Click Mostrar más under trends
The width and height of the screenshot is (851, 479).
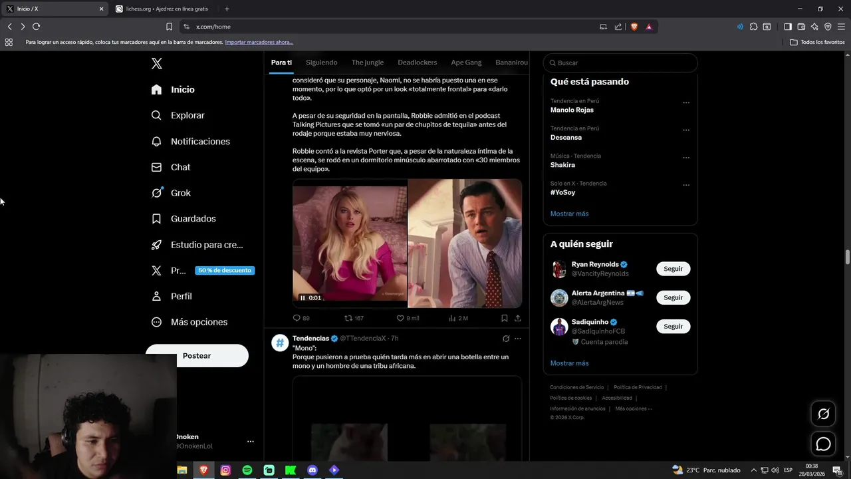(569, 214)
